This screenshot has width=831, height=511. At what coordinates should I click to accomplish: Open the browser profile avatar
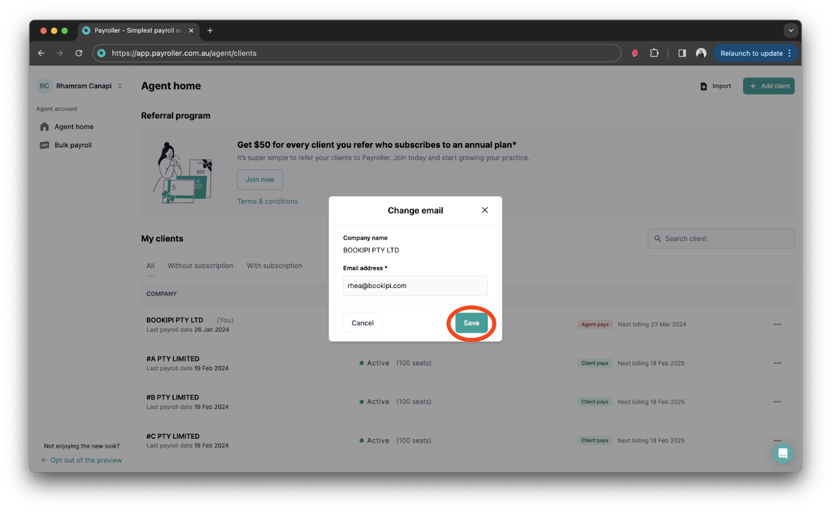[701, 53]
